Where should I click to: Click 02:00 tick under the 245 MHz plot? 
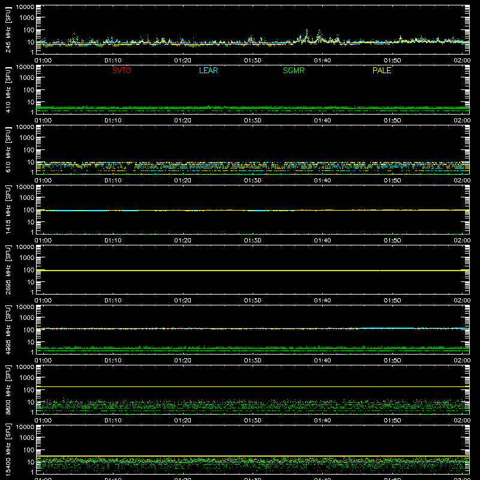tap(462, 61)
